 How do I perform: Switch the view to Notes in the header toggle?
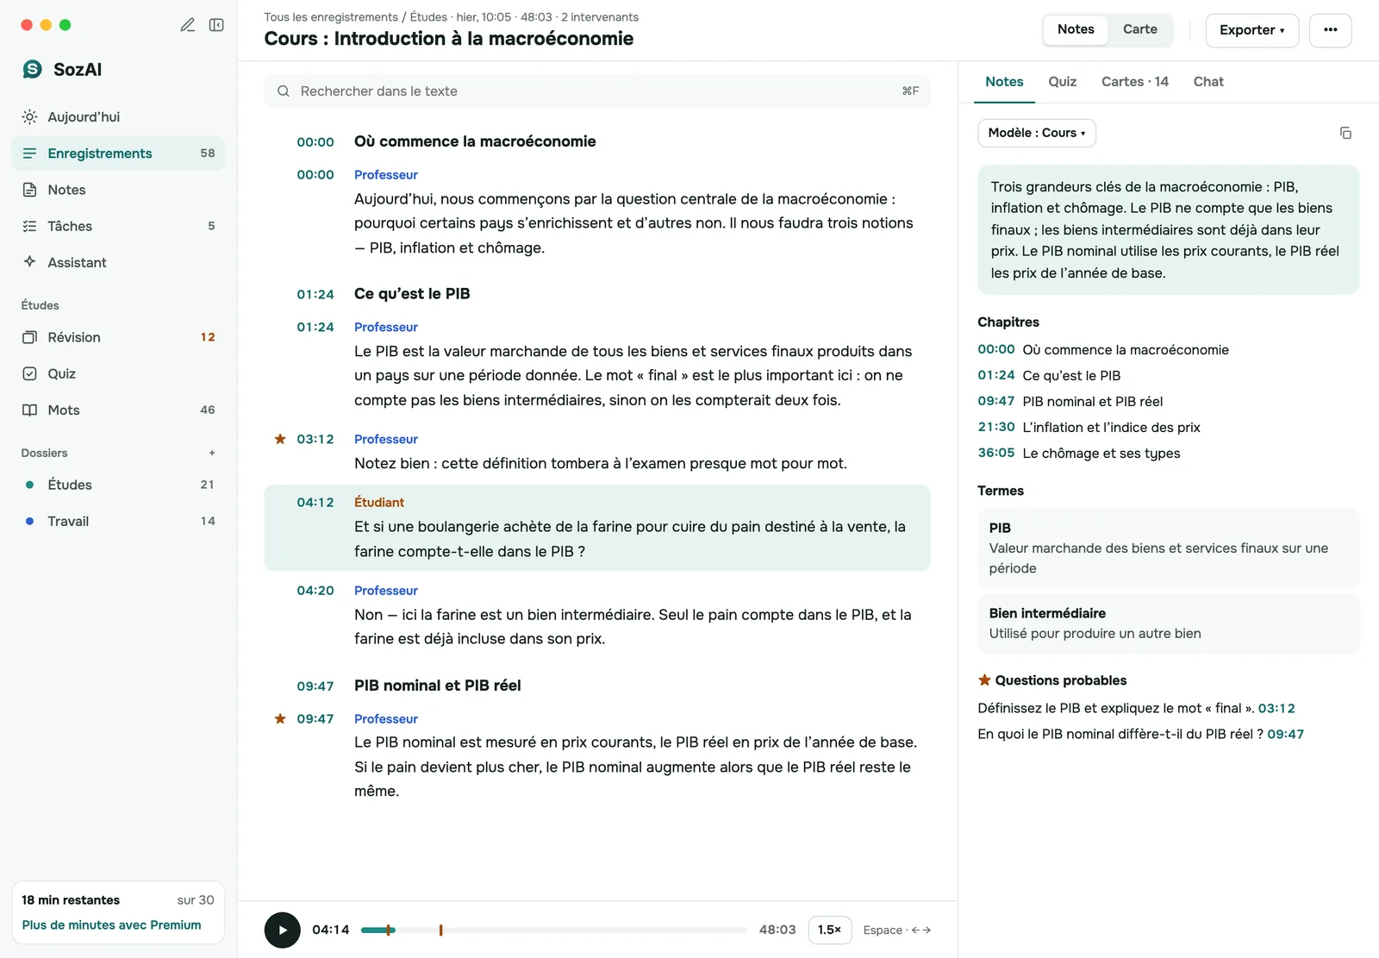click(1076, 29)
